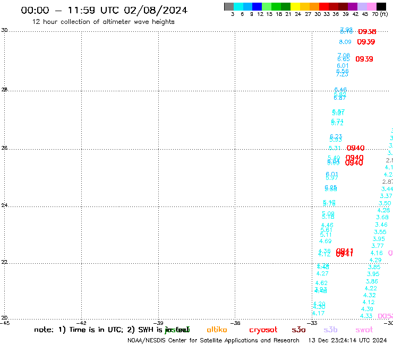The height and width of the screenshot is (345, 393).
Task: Click the wave height value 4.17
Action: coord(318,313)
